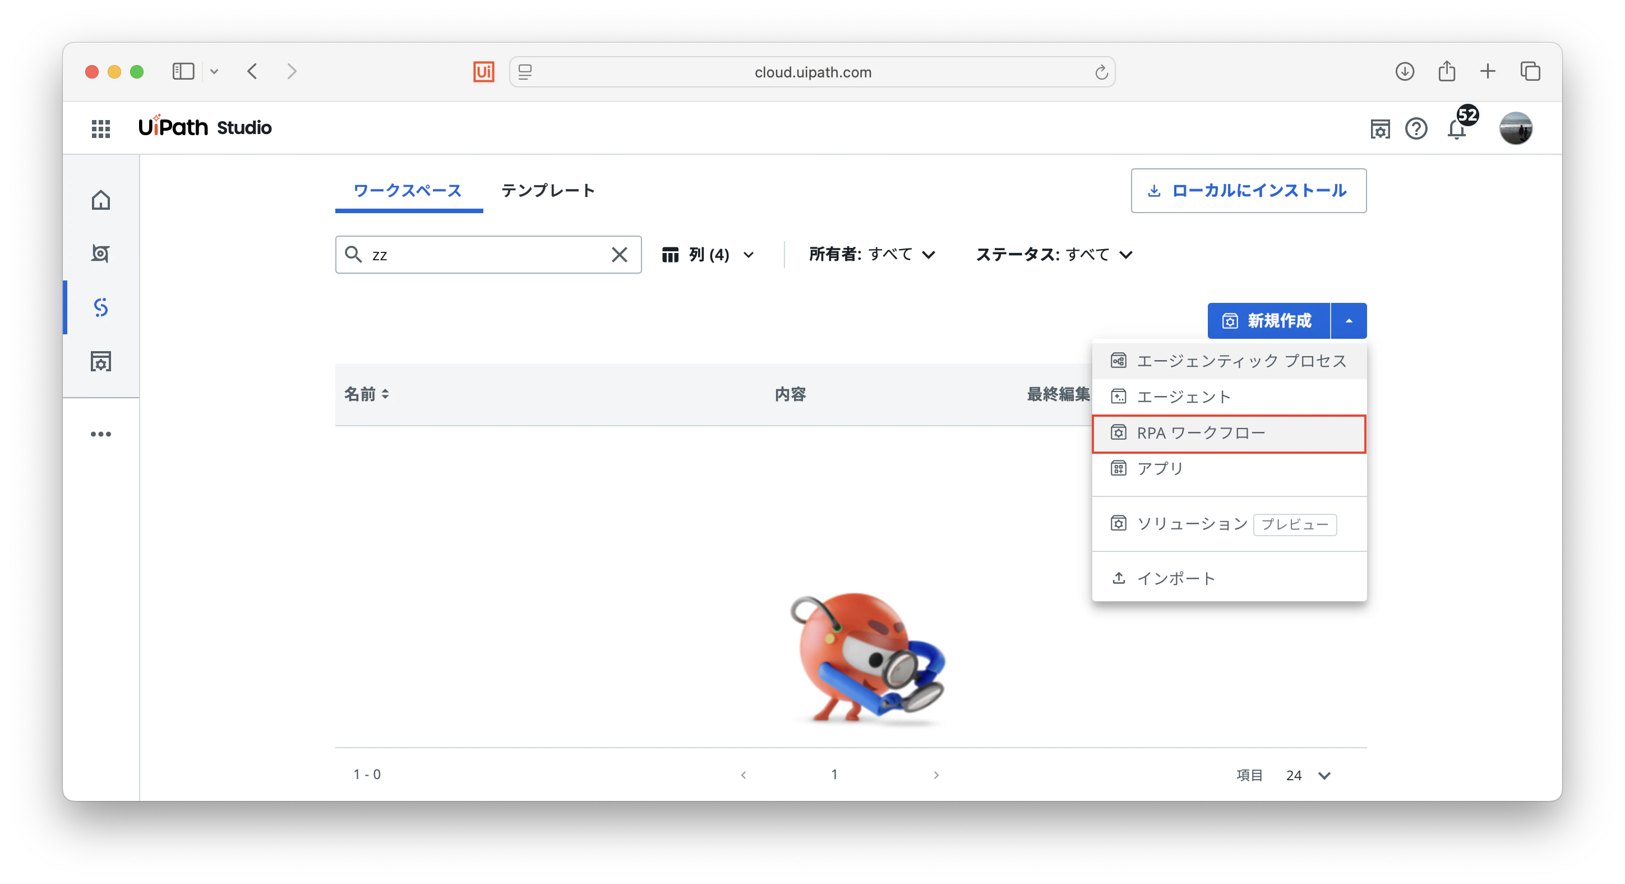Expand the Safari sidebar options chevron
The image size is (1625, 884).
click(x=214, y=72)
